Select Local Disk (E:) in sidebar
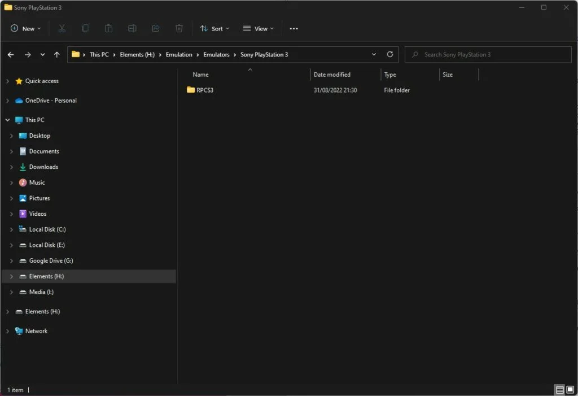 [x=47, y=245]
